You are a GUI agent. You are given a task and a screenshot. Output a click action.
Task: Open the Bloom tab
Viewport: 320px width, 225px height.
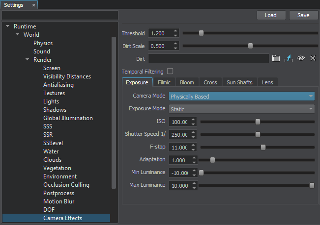pyautogui.click(x=186, y=82)
